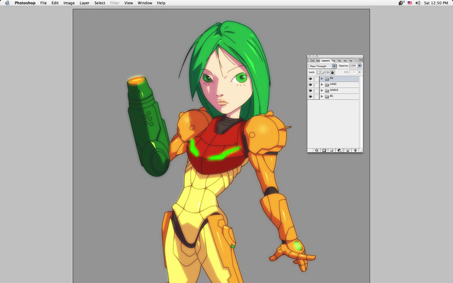Open the Layer menu
This screenshot has height=283, width=453.
pyautogui.click(x=84, y=3)
